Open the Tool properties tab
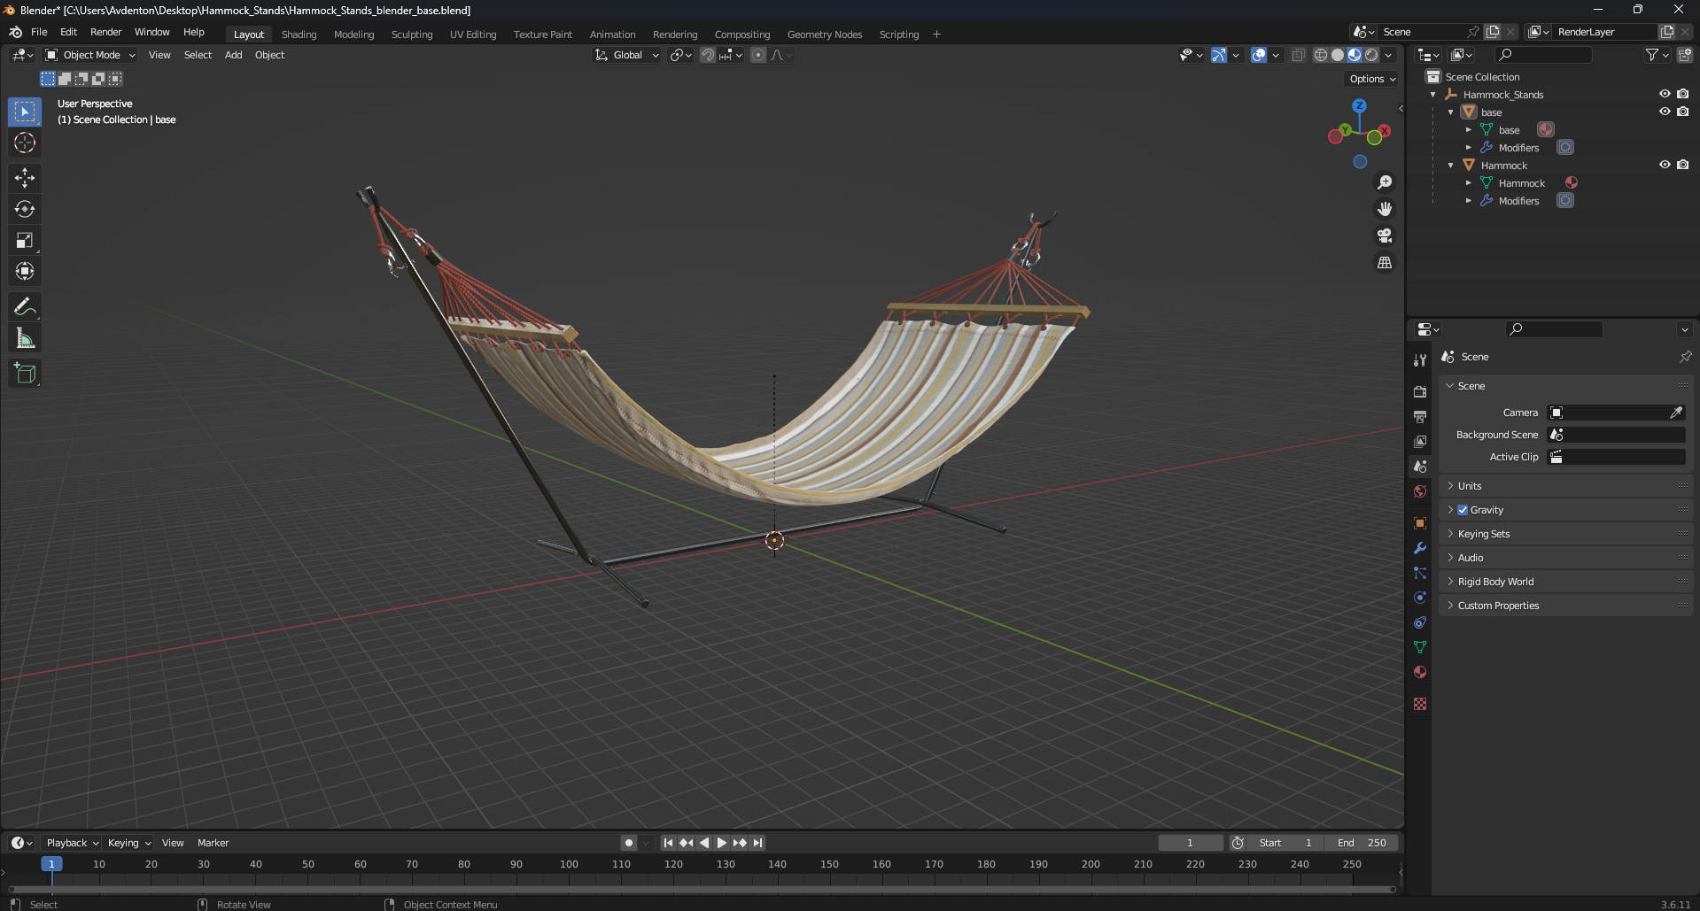 (x=1420, y=360)
